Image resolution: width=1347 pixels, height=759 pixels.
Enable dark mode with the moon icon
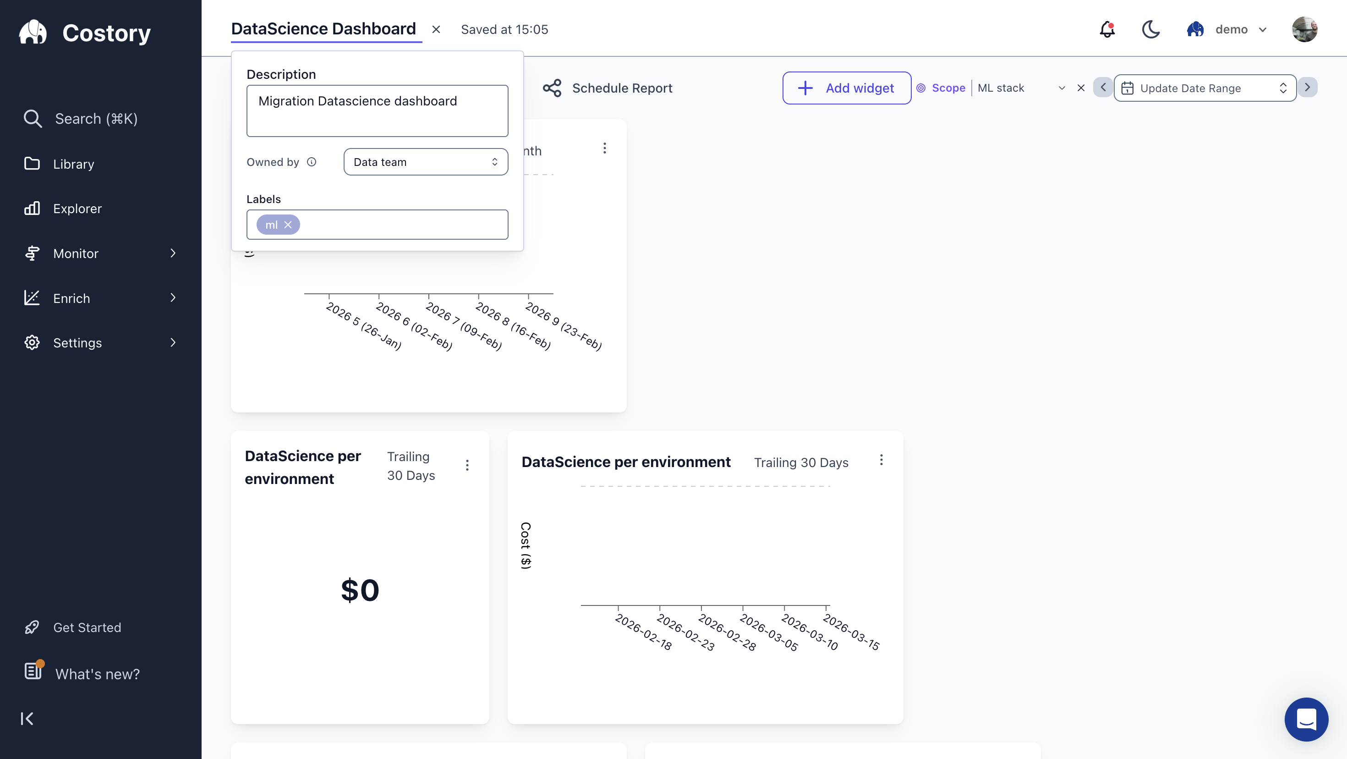click(x=1150, y=30)
